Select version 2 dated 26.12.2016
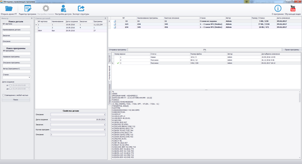 (x=206, y=60)
